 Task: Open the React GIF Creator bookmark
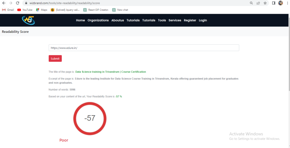coord(96,10)
